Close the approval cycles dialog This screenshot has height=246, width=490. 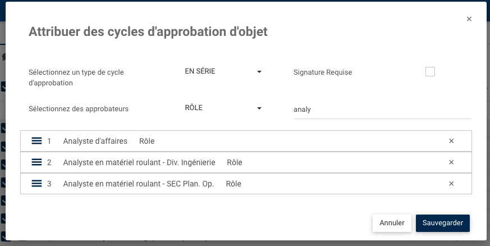pos(469,19)
